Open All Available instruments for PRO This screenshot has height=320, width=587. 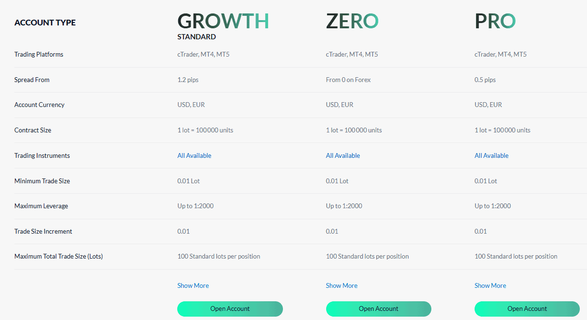click(491, 155)
